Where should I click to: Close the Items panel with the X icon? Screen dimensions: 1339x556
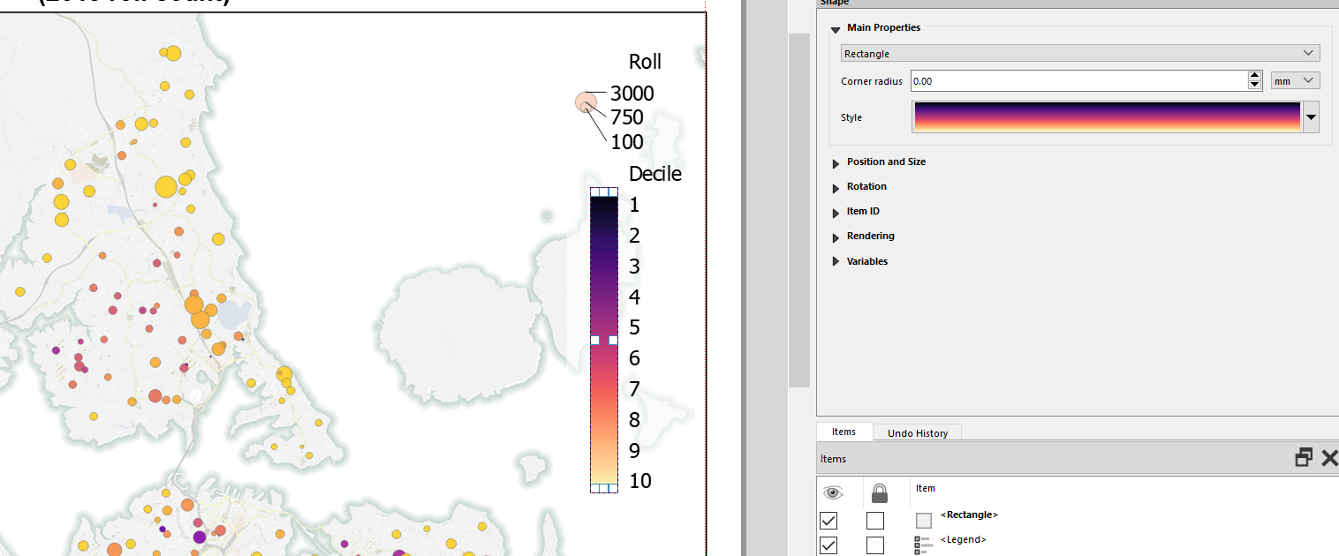(1329, 458)
